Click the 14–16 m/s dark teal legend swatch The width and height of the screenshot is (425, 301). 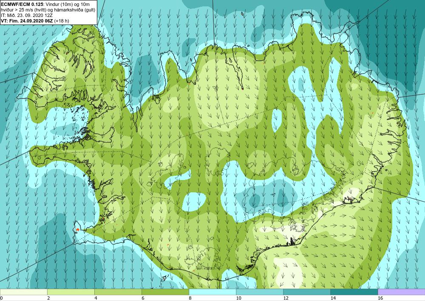tap(354, 292)
